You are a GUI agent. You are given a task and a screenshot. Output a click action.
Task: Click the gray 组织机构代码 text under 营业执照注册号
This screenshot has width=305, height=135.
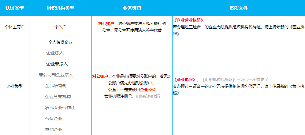pos(148,96)
